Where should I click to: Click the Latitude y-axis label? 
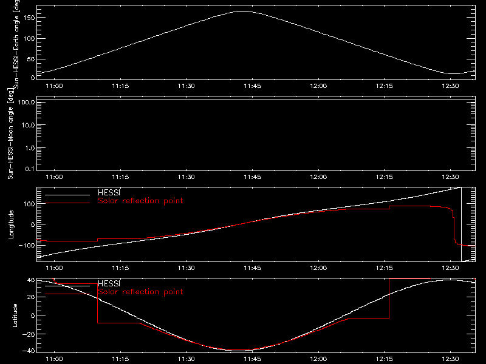[15, 315]
